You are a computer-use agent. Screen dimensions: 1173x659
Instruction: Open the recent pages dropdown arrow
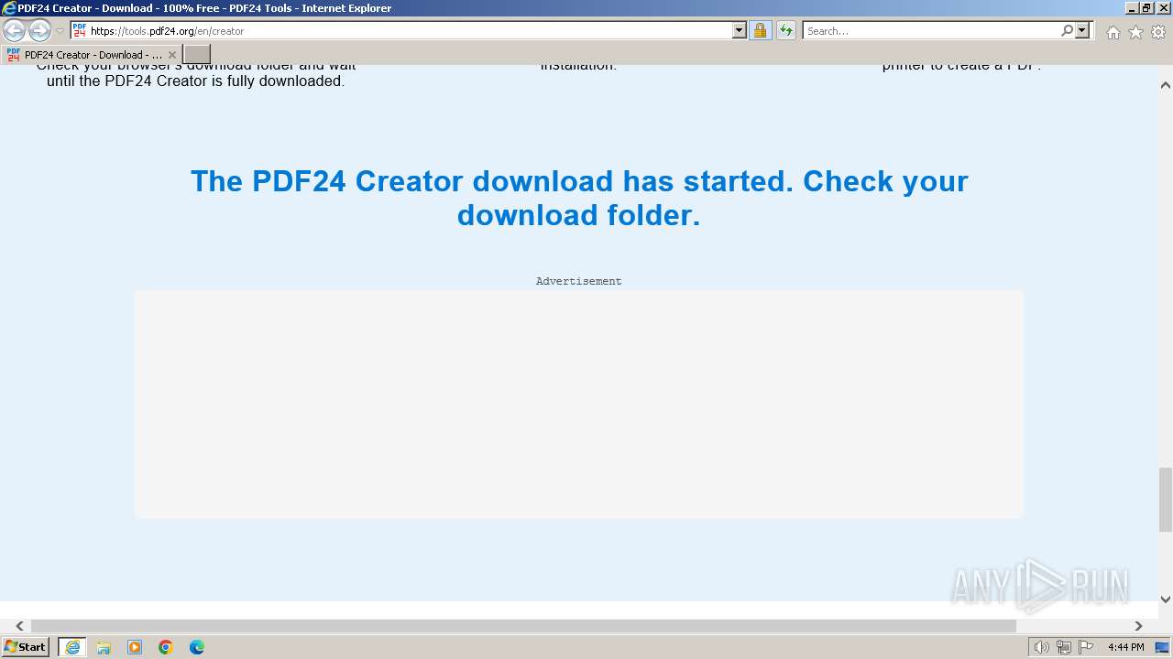tap(60, 31)
